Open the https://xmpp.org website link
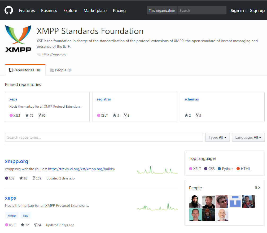The image size is (267, 233). tap(54, 54)
